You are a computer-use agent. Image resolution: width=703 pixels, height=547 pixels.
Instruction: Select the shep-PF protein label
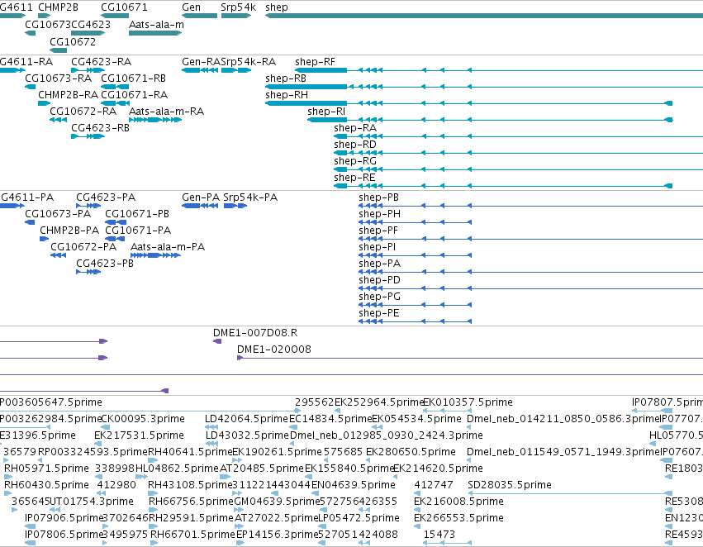click(378, 231)
